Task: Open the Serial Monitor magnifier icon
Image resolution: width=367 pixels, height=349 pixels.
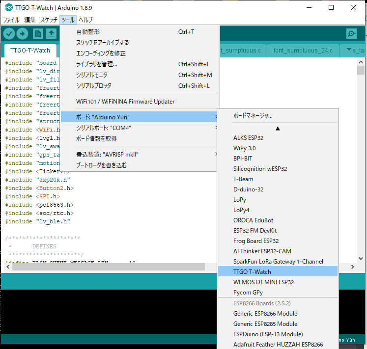Action: (351, 34)
